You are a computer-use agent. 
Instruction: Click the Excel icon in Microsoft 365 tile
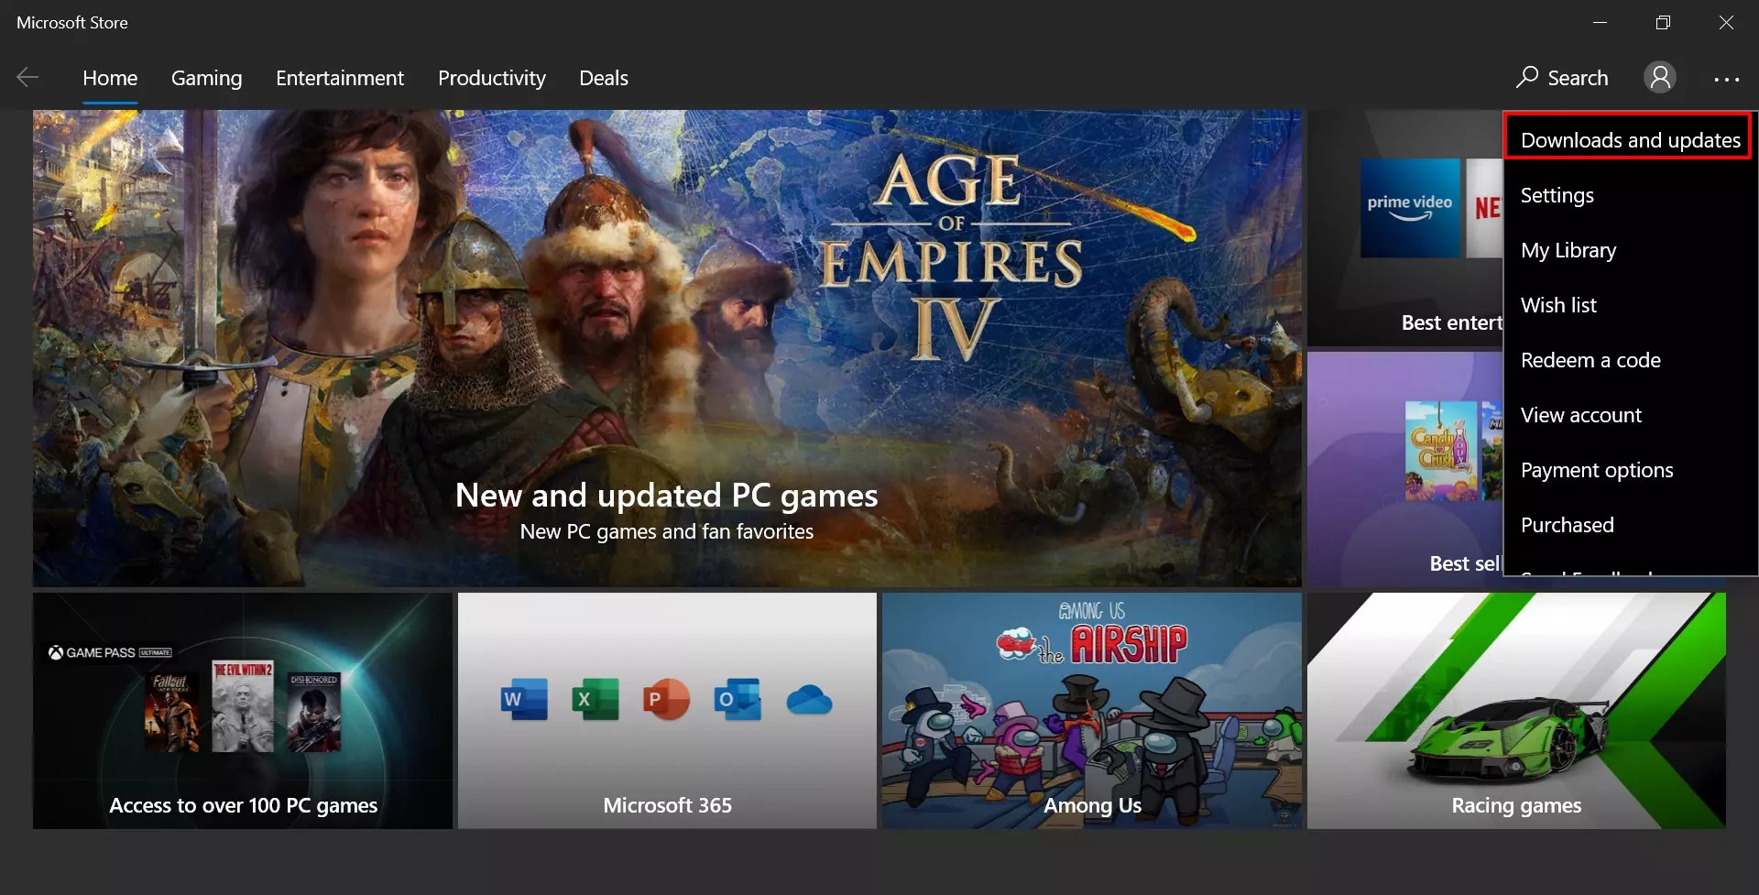click(x=595, y=700)
